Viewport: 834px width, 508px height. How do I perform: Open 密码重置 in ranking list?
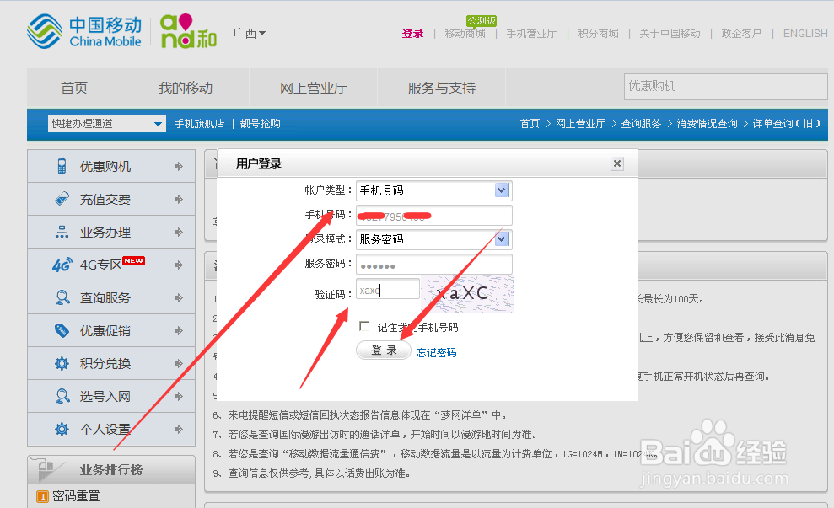tap(76, 496)
